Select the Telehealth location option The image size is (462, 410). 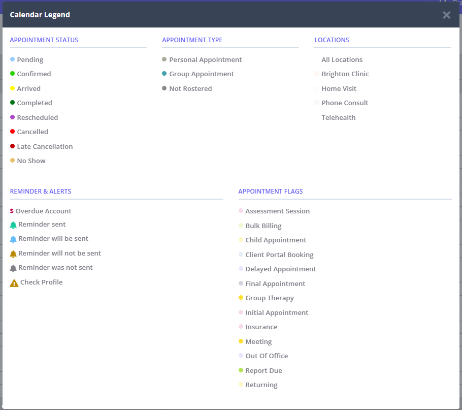338,117
